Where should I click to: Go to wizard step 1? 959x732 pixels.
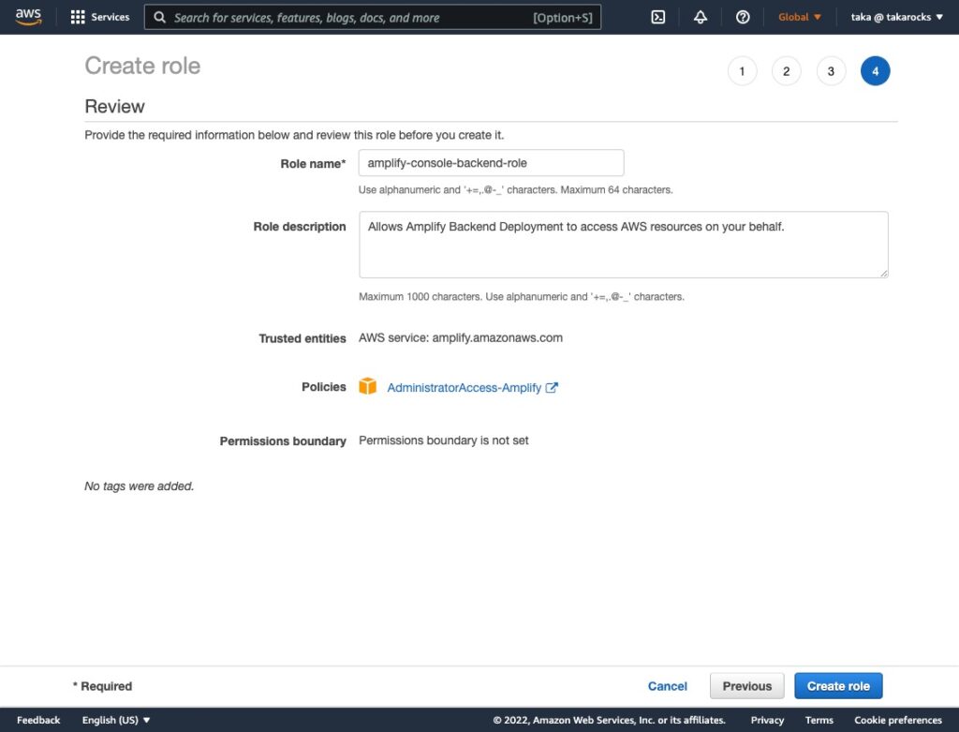pyautogui.click(x=742, y=71)
